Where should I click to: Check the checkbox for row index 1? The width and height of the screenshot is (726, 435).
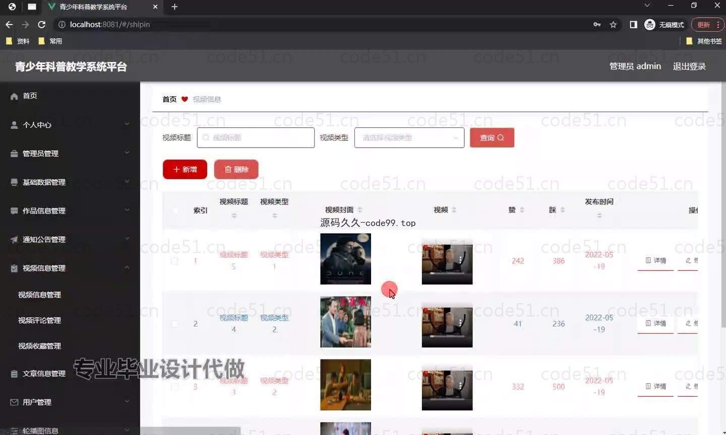[175, 261]
